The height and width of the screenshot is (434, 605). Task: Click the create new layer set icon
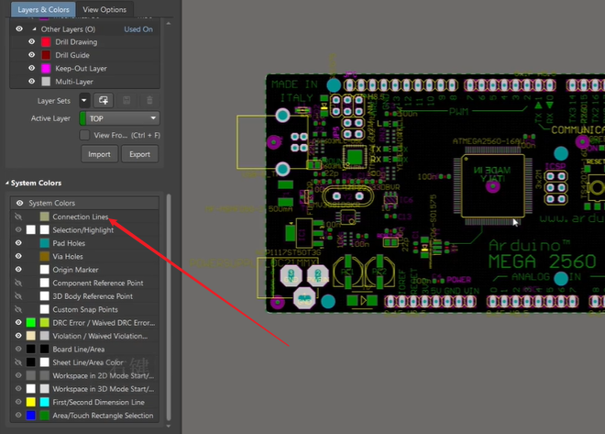pyautogui.click(x=104, y=100)
